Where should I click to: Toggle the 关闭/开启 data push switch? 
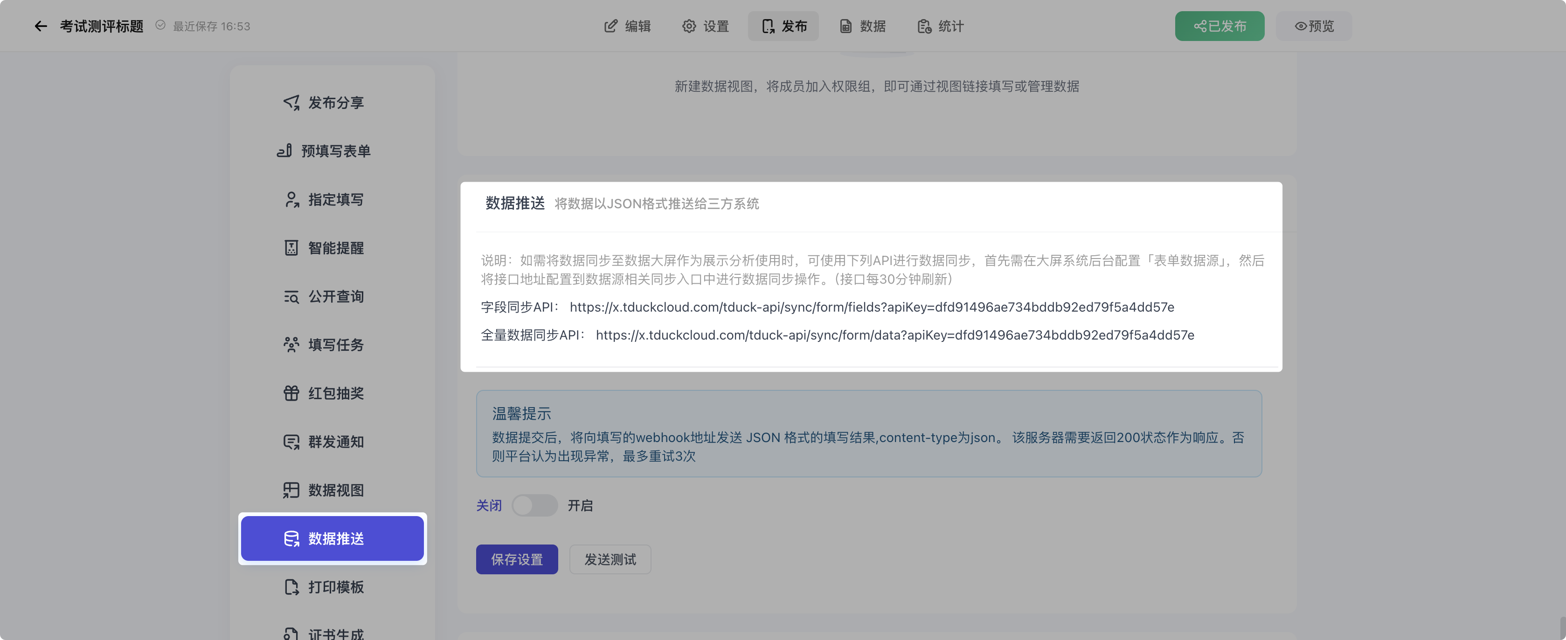point(534,505)
